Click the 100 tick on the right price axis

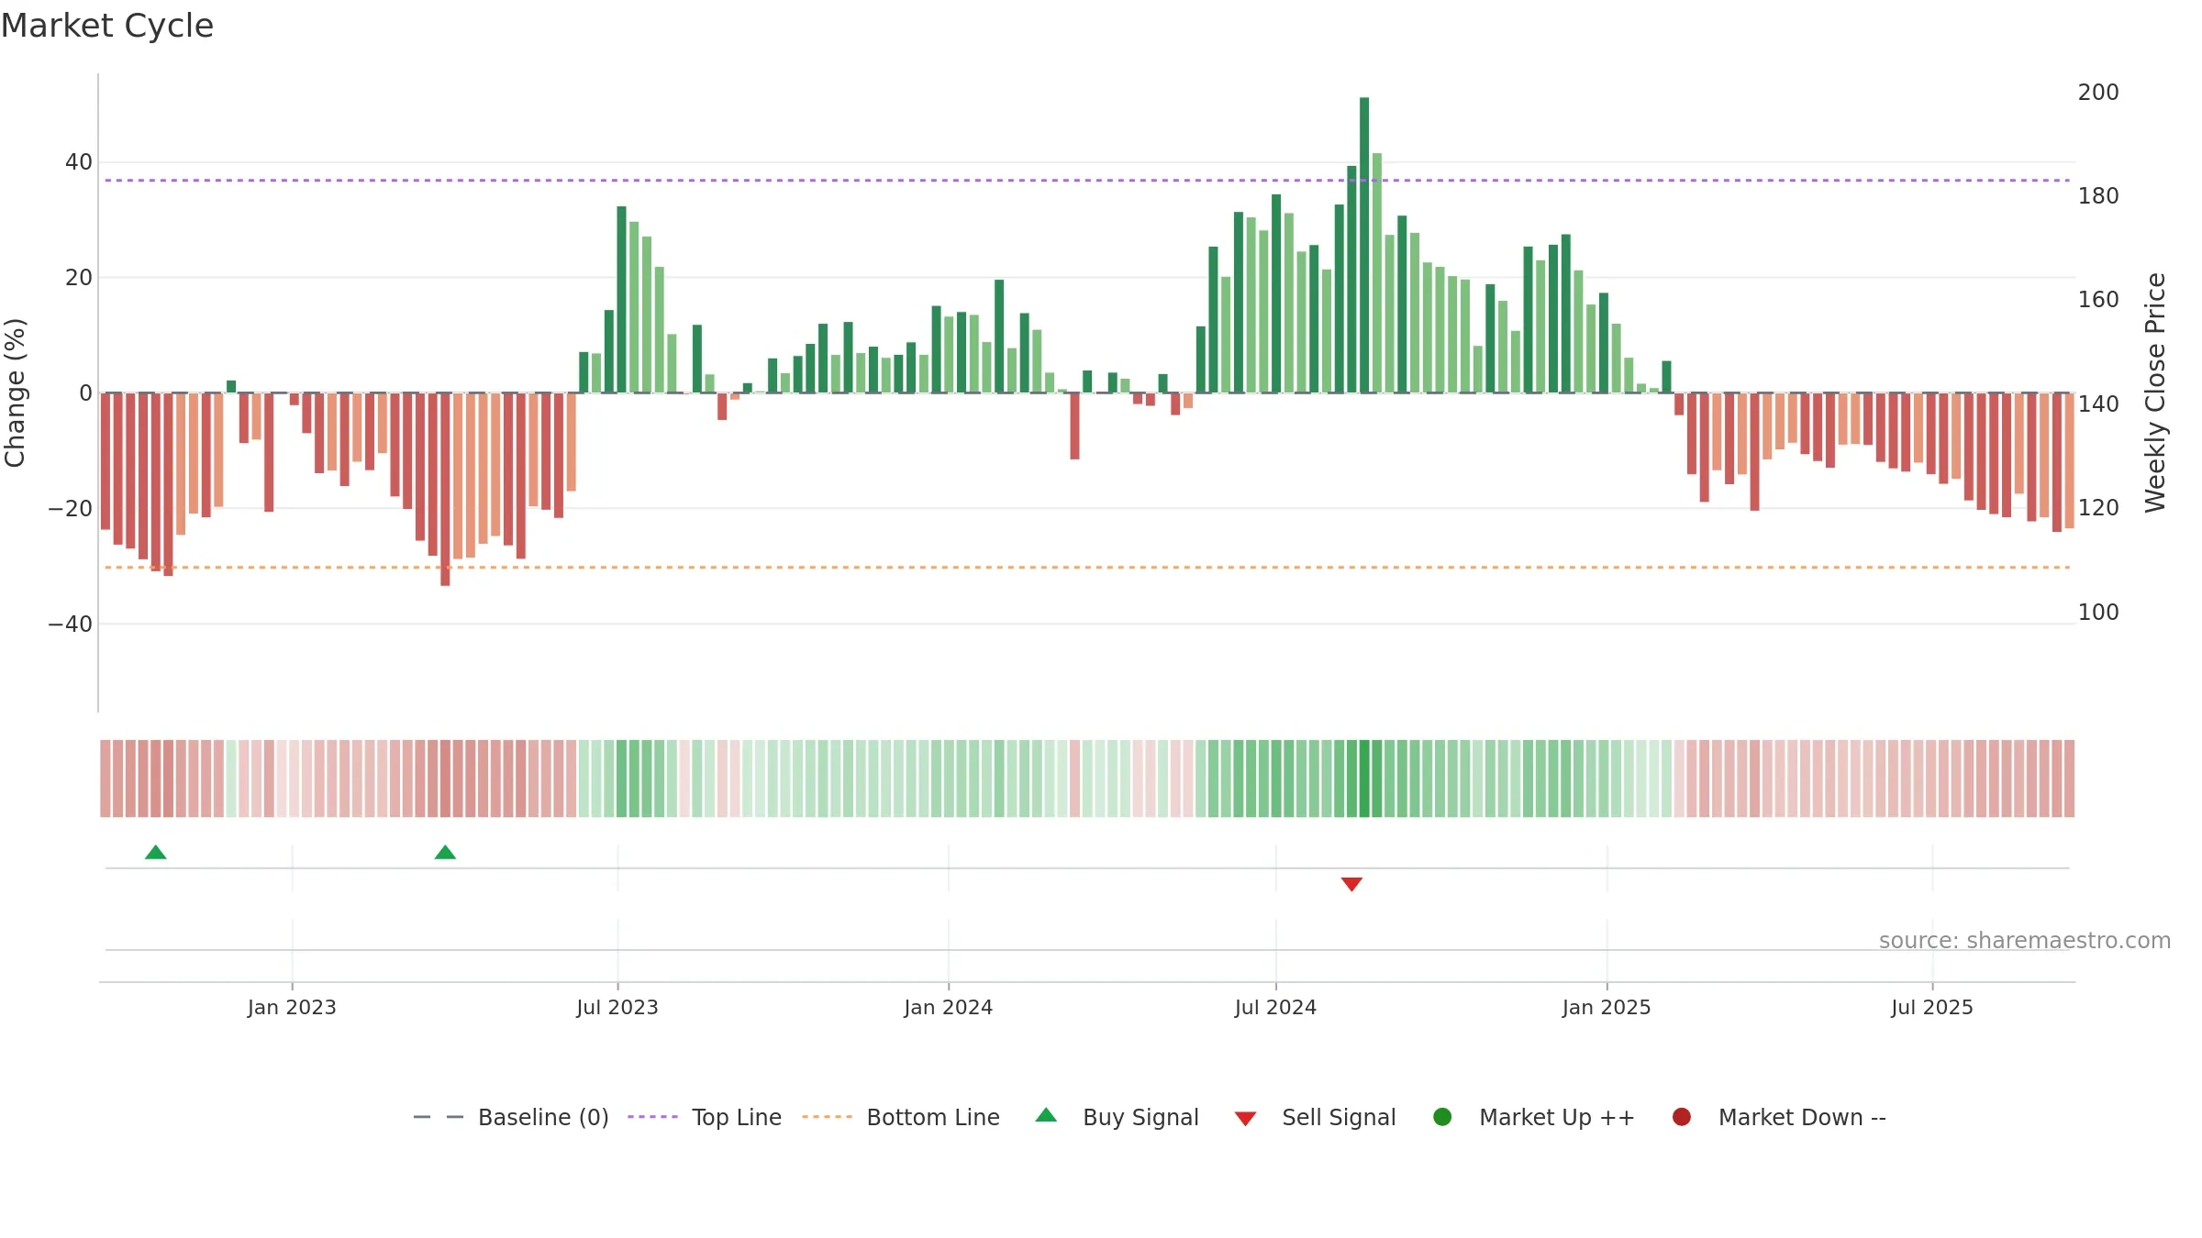click(x=2098, y=613)
